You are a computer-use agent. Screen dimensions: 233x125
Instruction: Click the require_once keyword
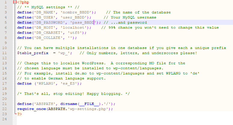pos(32,109)
